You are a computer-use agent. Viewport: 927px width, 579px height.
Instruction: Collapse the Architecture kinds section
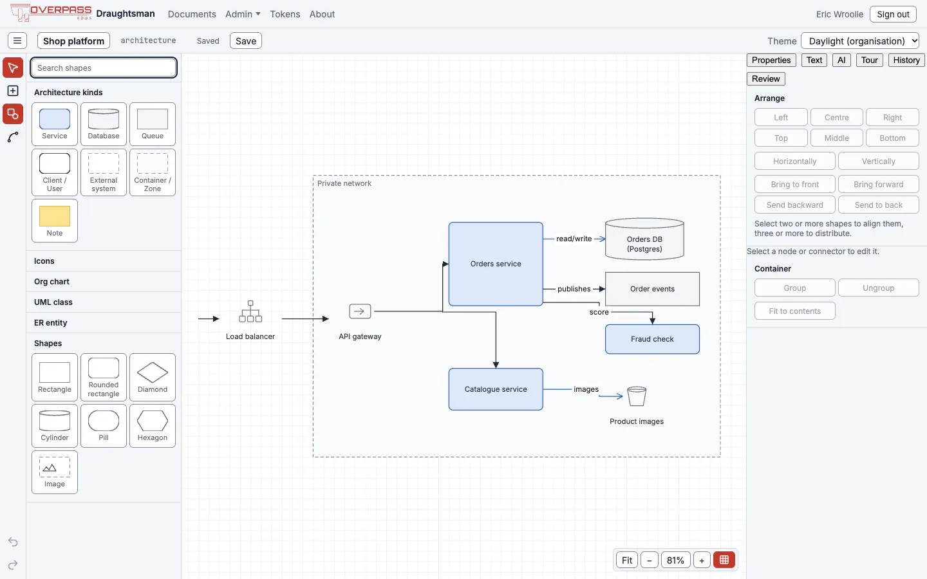[104, 93]
